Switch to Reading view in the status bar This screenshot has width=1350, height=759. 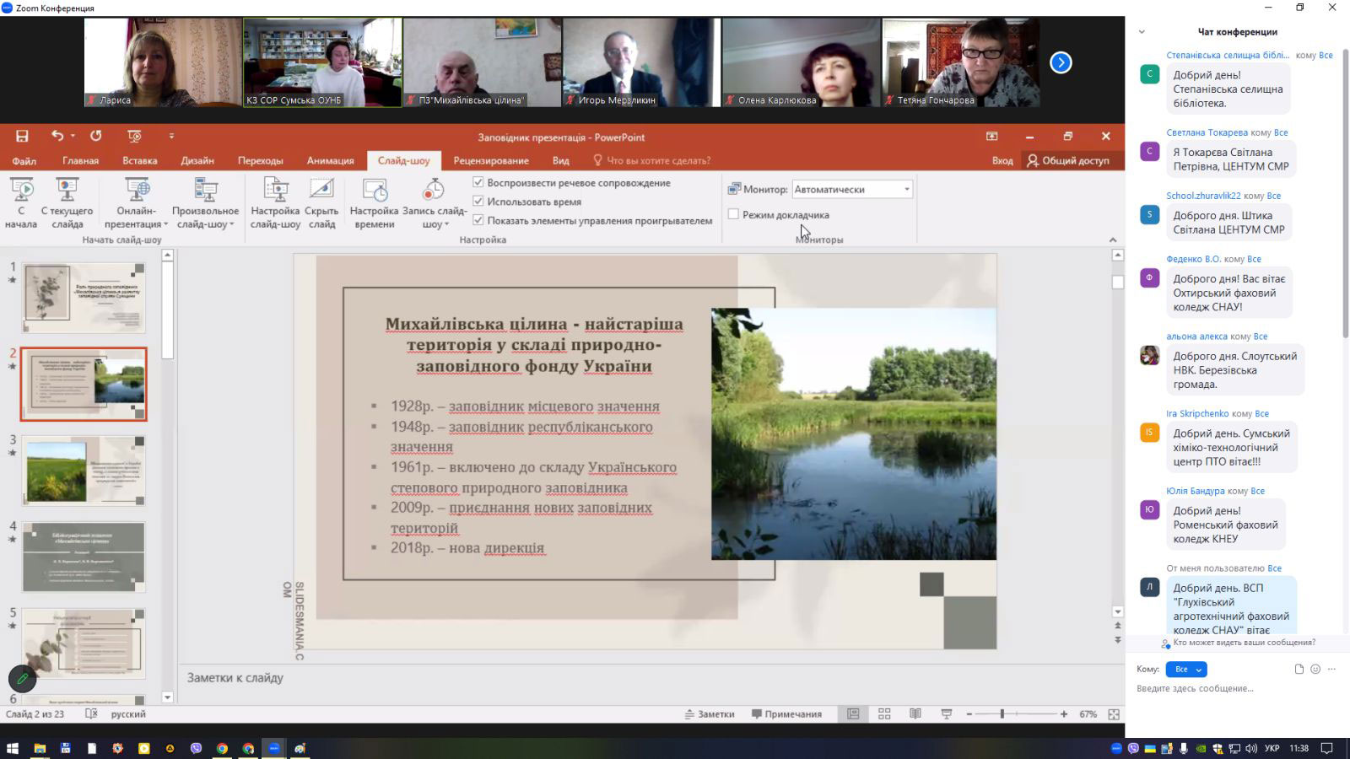click(x=915, y=714)
